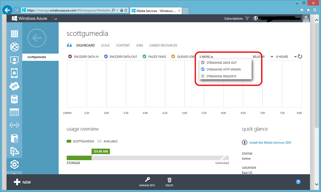The image size is (321, 192).
Task: Click the browser forward button
Action: pos(16,10)
